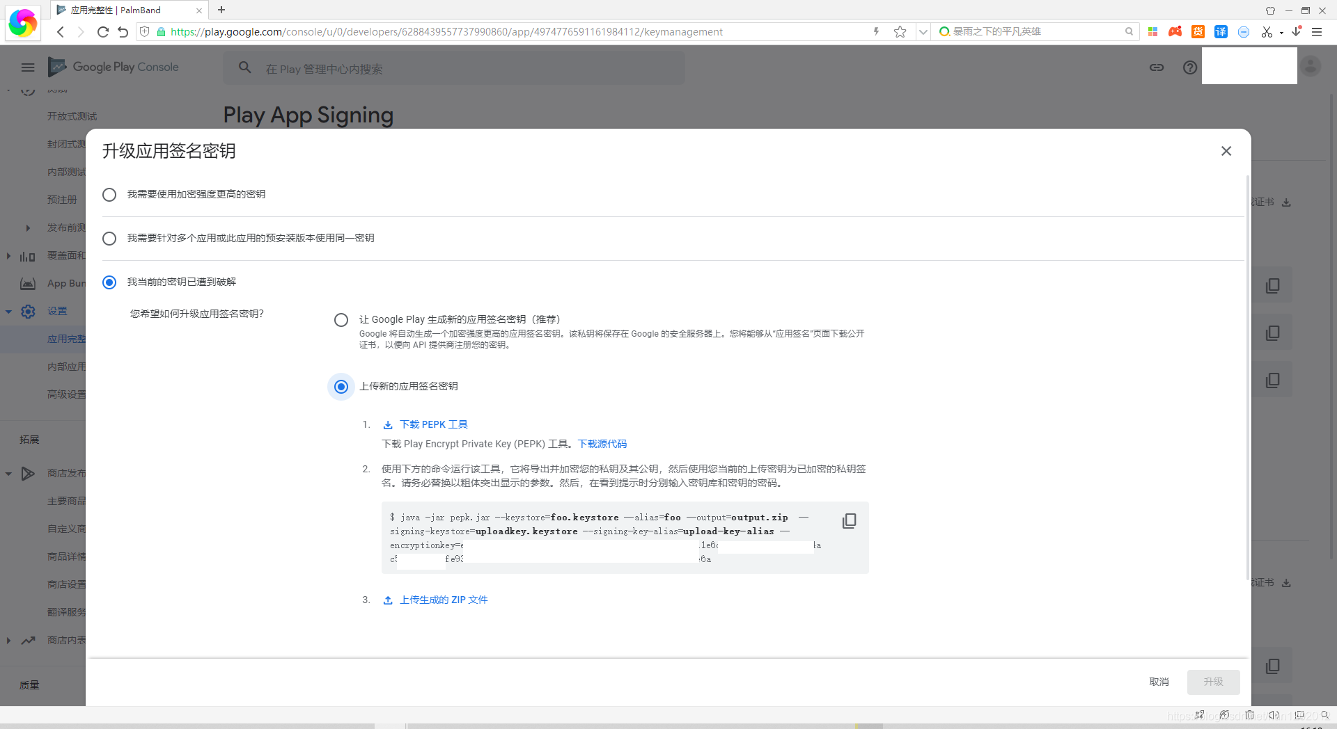The height and width of the screenshot is (729, 1337).
Task: Click the colorful apps grid extension icon
Action: [x=1153, y=32]
